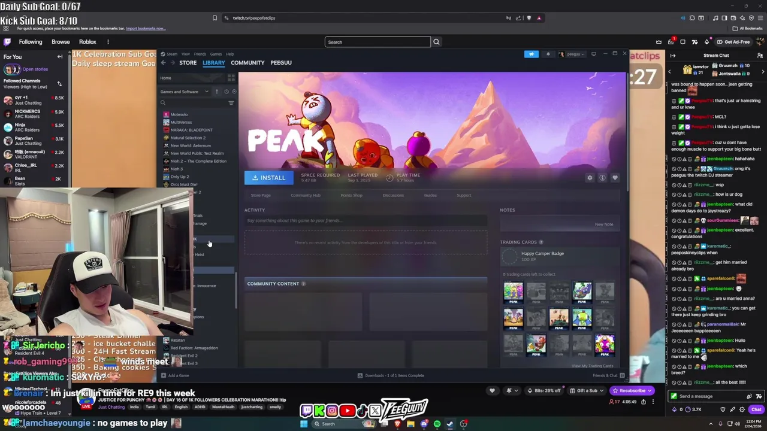Click View My Trading Cards link
The height and width of the screenshot is (431, 767).
coord(593,366)
